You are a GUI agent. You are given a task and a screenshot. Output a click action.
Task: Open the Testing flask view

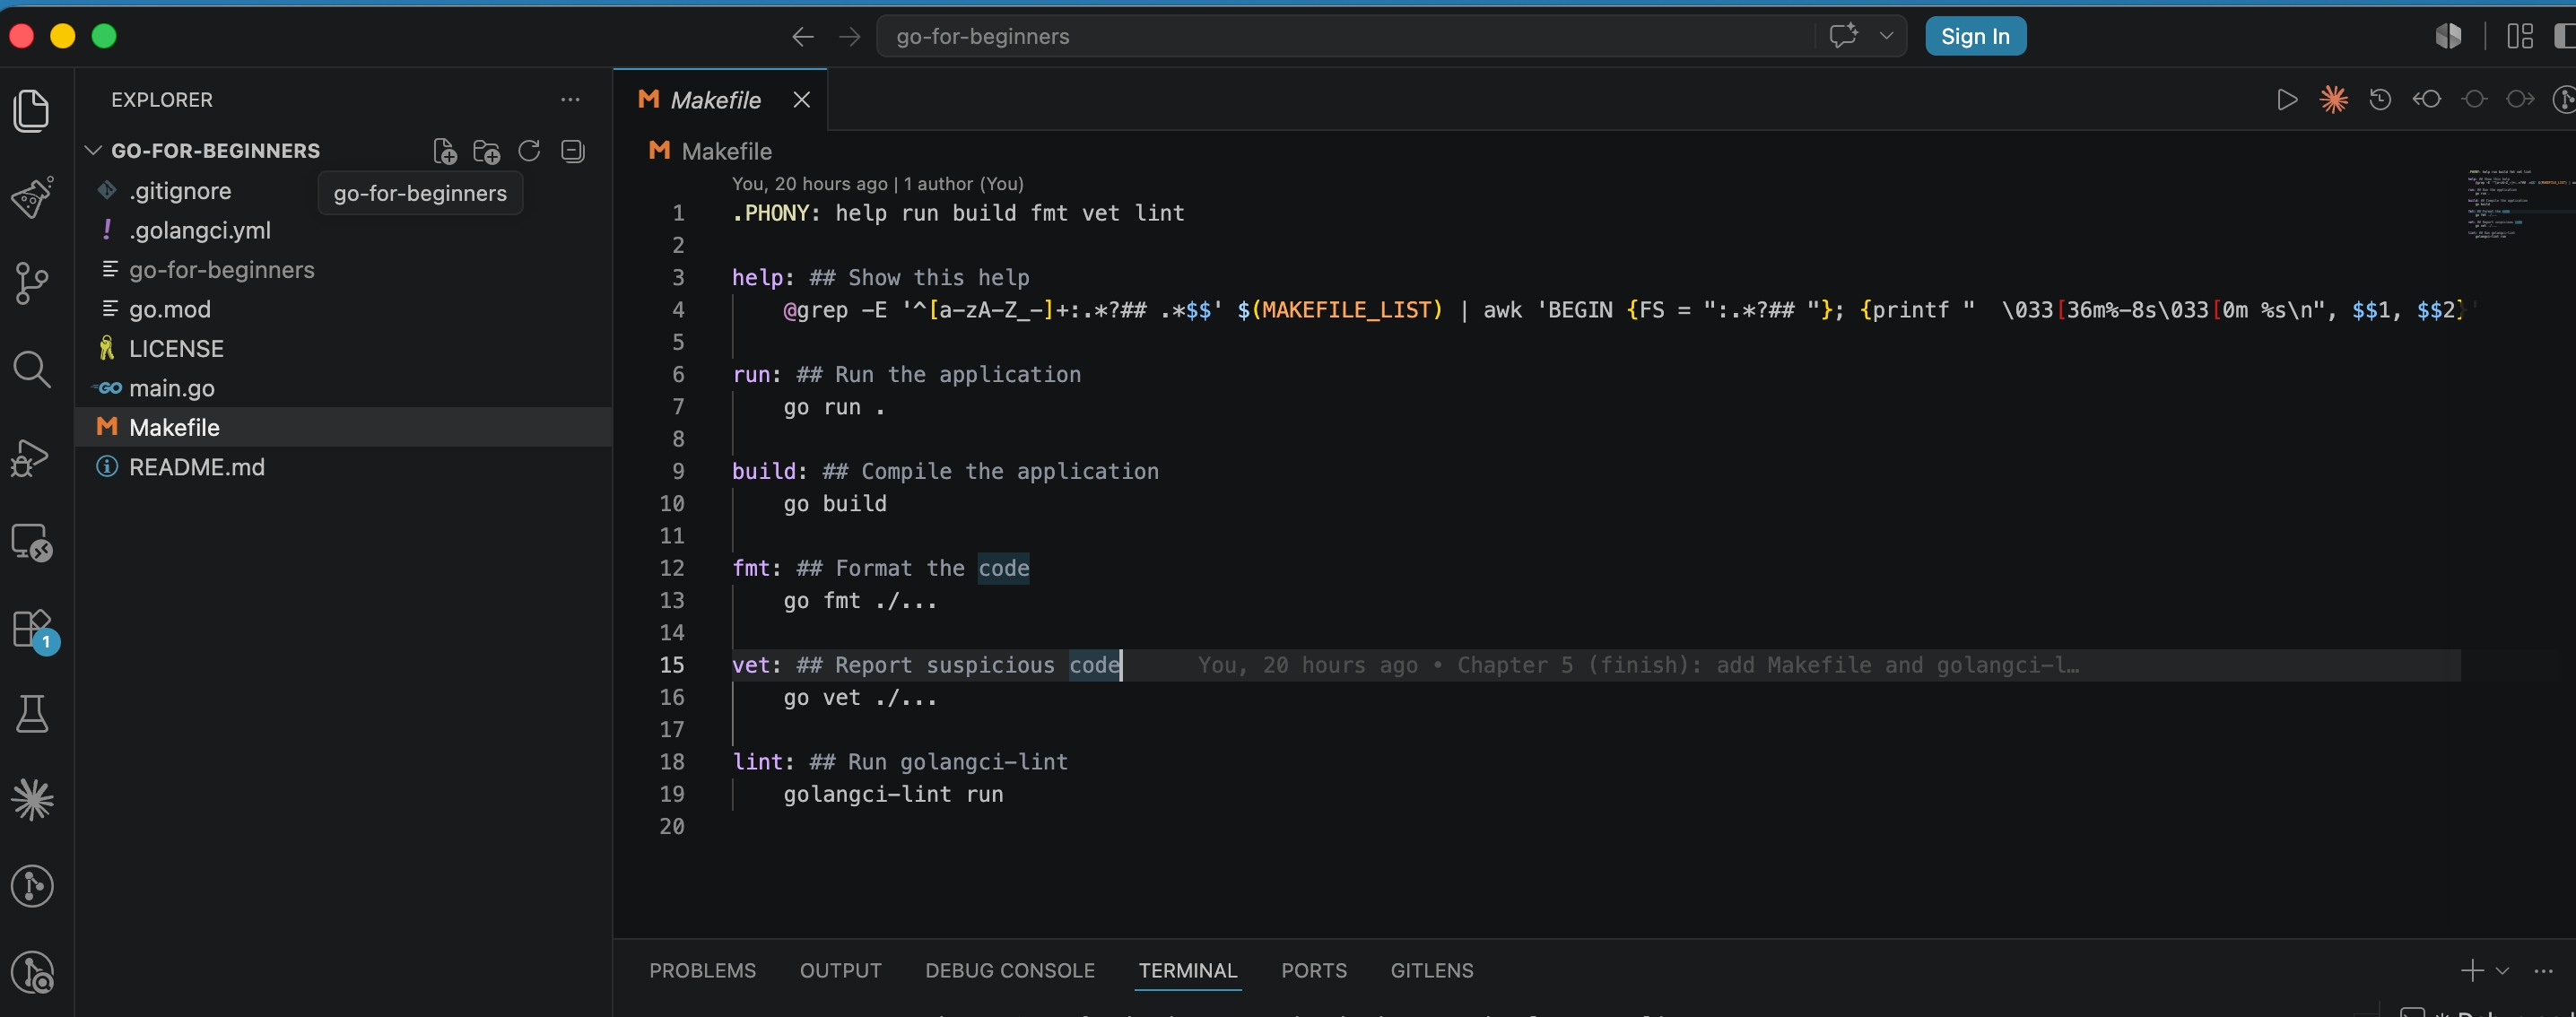pos(32,714)
